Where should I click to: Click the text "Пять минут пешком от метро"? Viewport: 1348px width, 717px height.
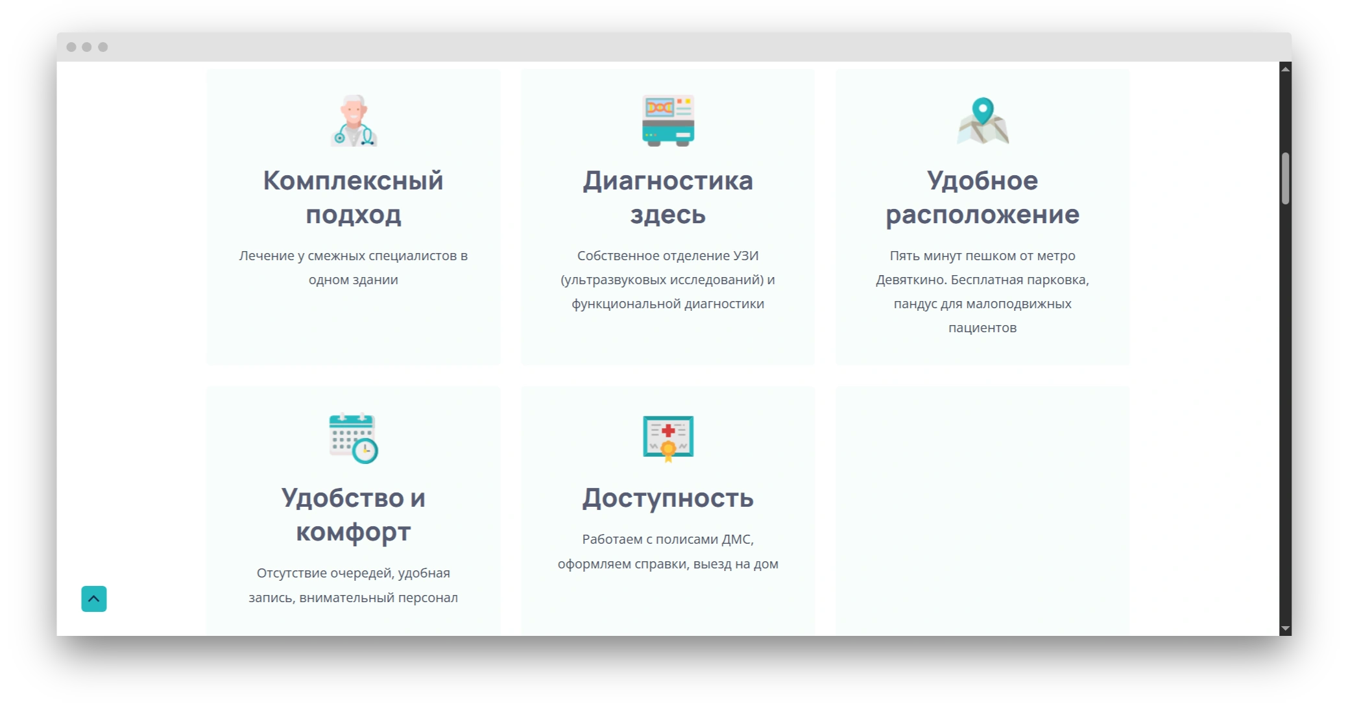[983, 256]
